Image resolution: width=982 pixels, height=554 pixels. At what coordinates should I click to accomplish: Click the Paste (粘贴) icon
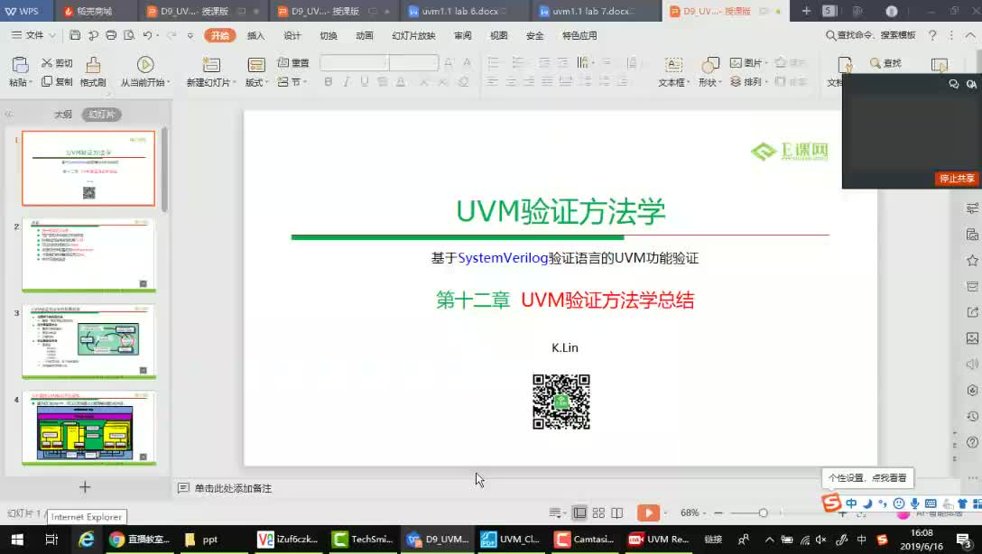tap(20, 65)
